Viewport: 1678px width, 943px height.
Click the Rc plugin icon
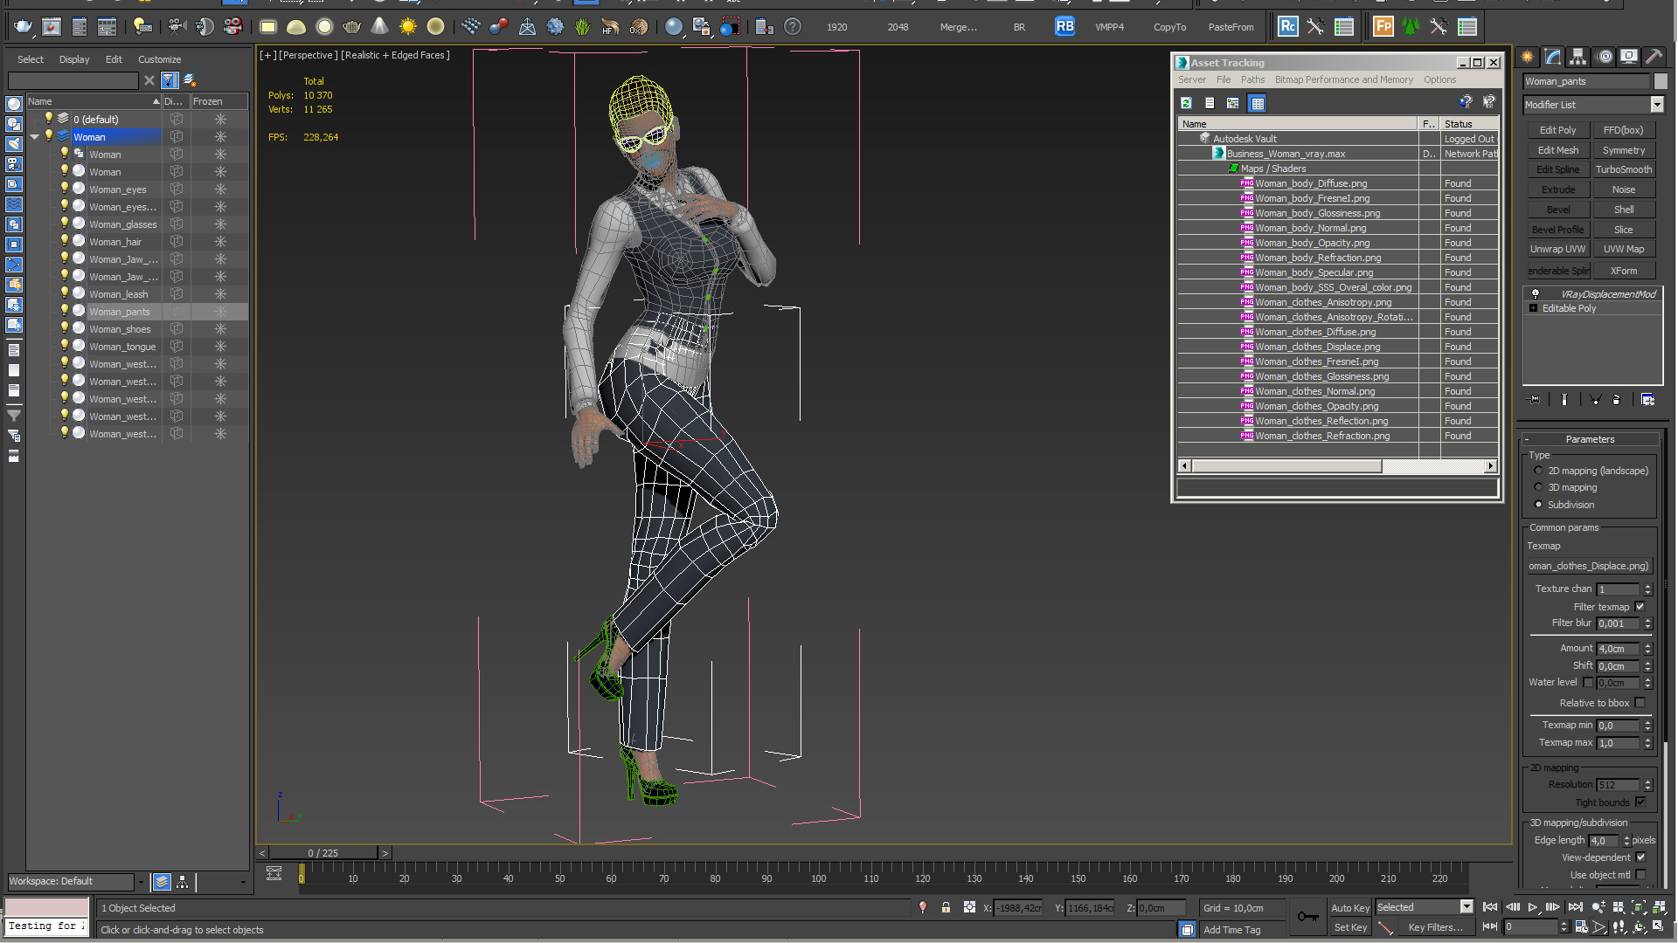click(1287, 26)
